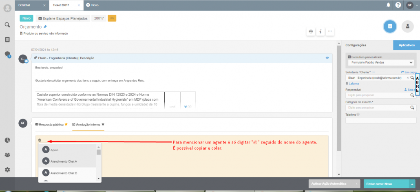The image size is (420, 192).
Task: Open the search icon in left sidebar
Action: [x=7, y=25]
